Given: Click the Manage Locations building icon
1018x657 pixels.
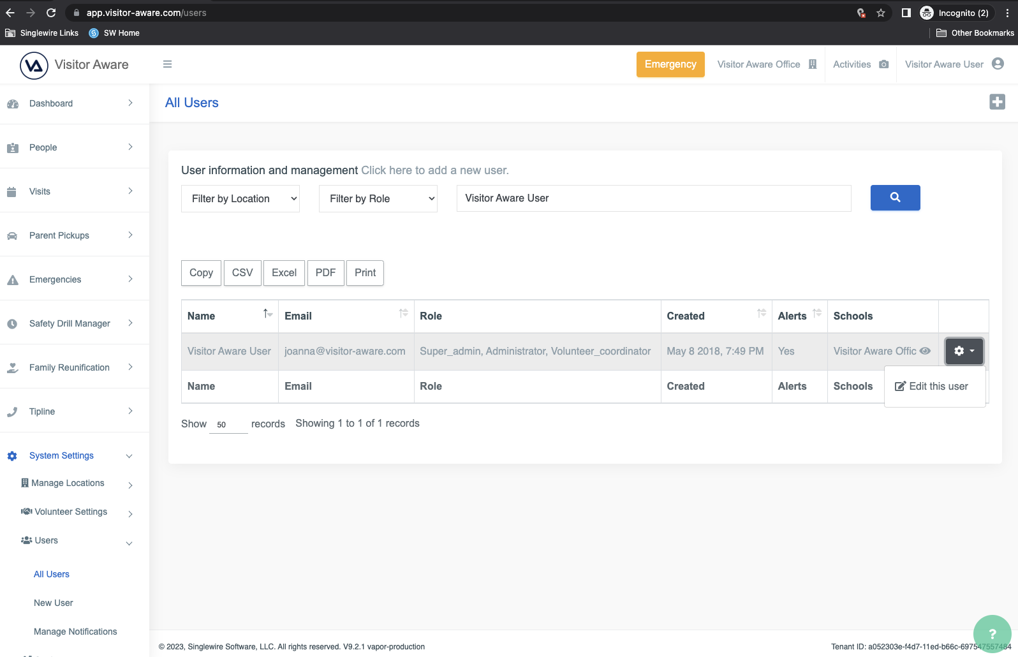Looking at the screenshot, I should [x=25, y=483].
